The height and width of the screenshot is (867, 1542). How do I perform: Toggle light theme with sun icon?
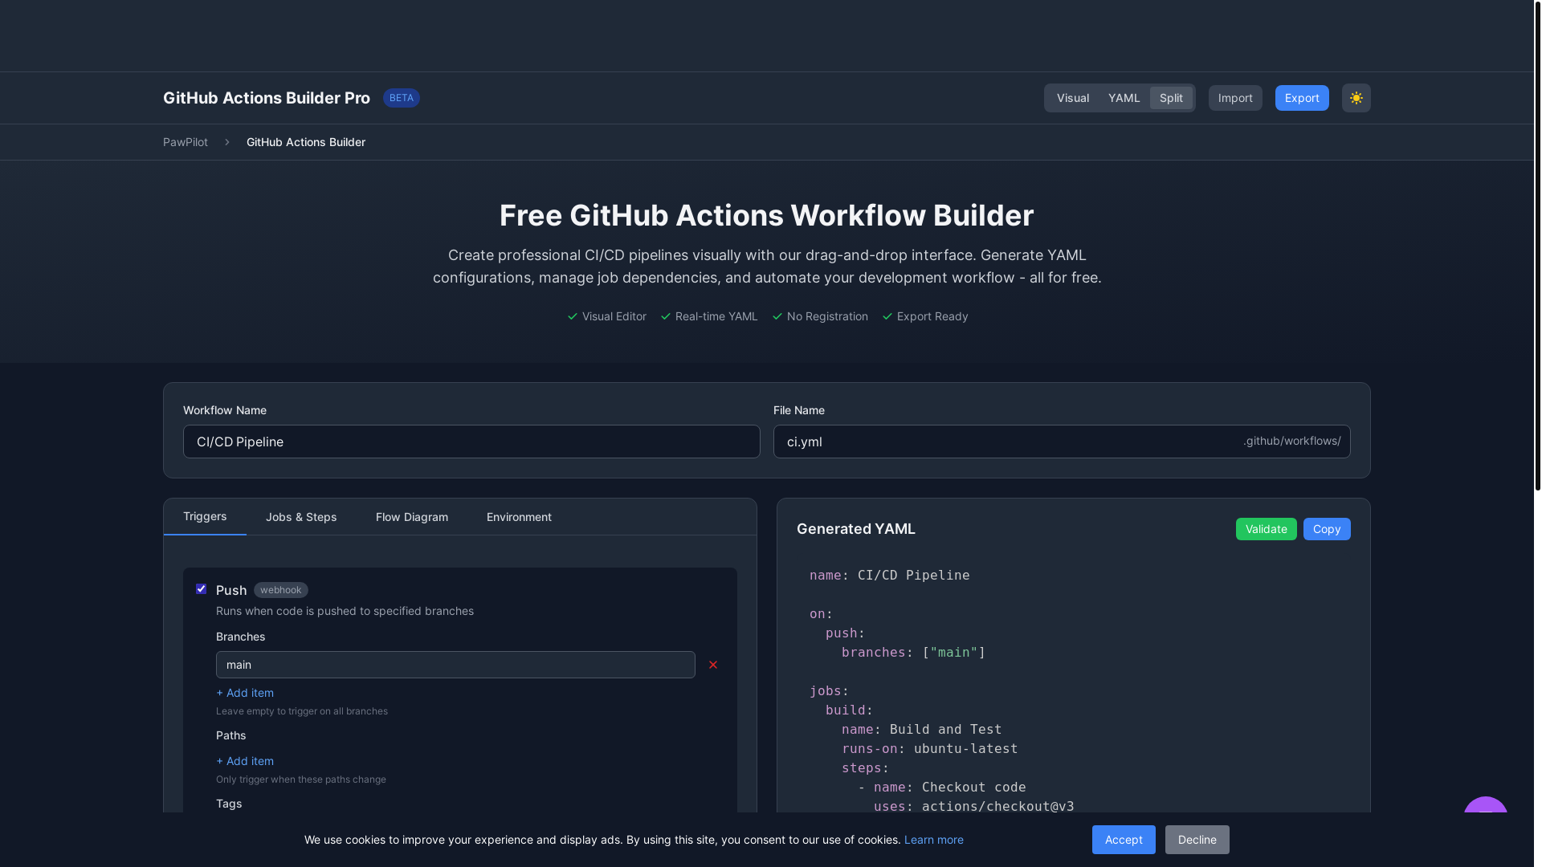pyautogui.click(x=1356, y=98)
